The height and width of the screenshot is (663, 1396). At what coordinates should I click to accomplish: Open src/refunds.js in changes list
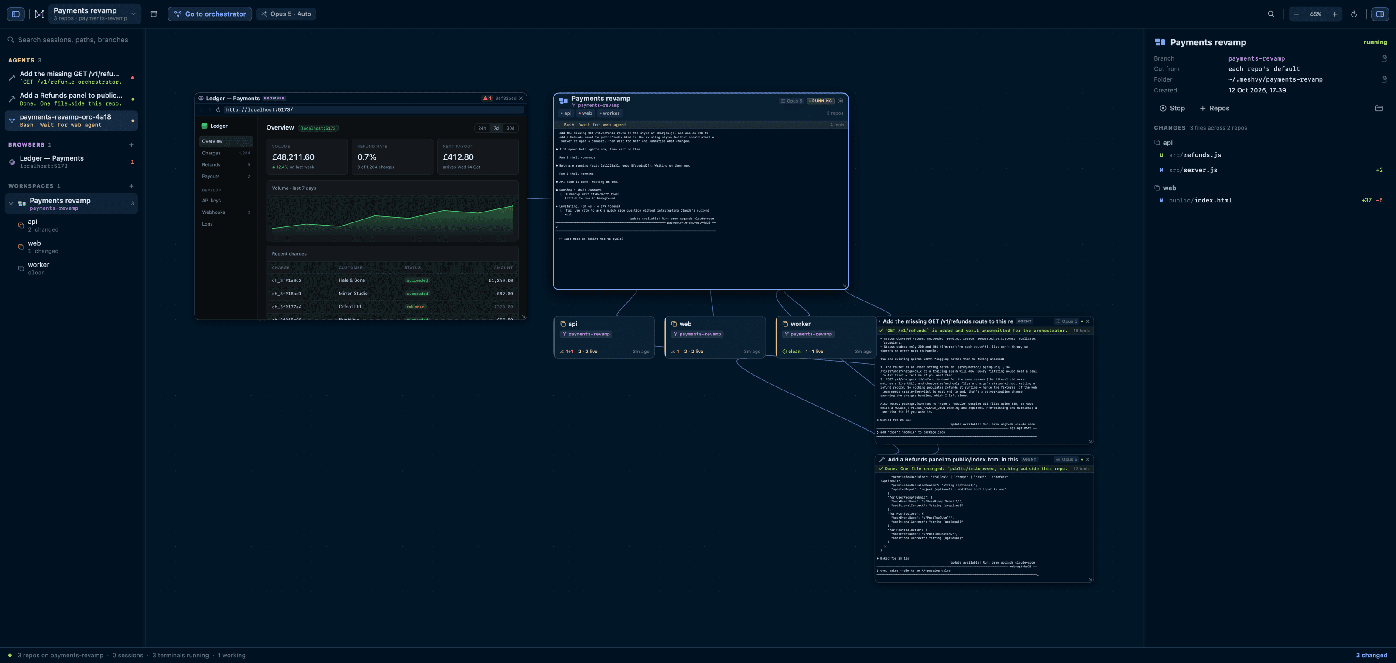coord(1270,155)
